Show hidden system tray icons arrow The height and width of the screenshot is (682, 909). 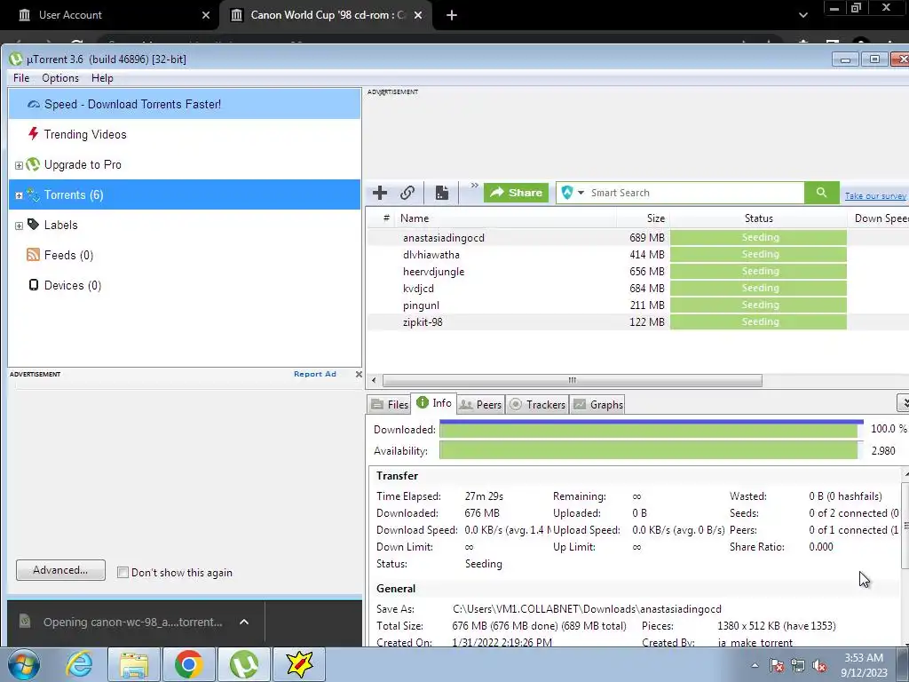click(x=755, y=665)
